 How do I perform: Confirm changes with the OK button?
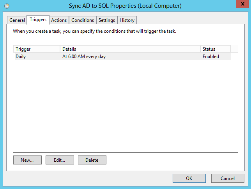(x=189, y=178)
